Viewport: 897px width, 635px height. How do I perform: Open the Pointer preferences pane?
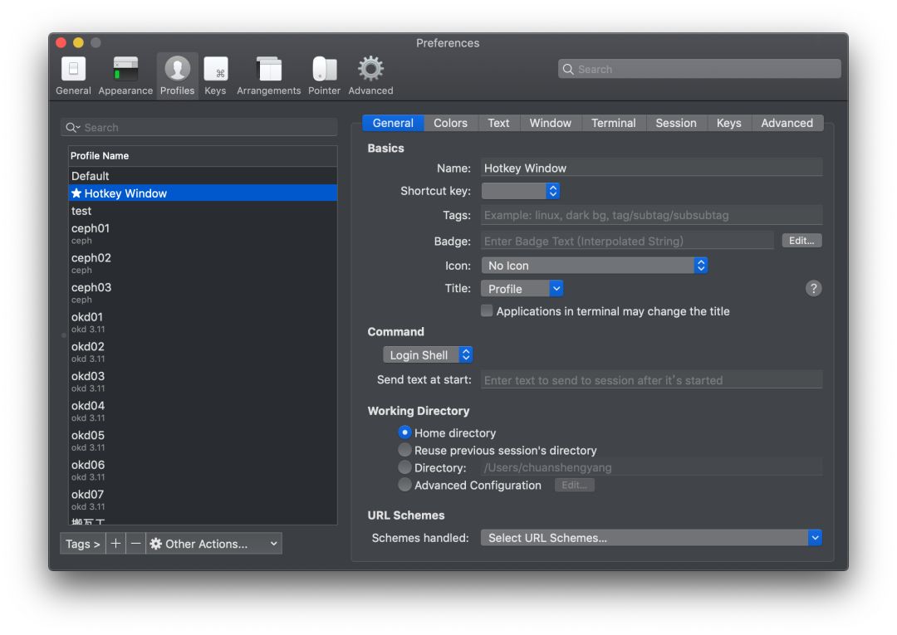pos(325,76)
